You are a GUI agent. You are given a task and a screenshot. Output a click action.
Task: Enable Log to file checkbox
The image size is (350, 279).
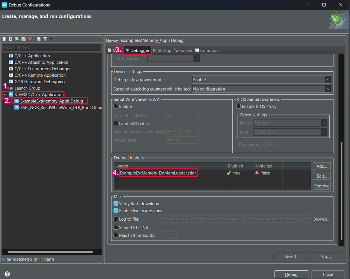click(x=116, y=219)
